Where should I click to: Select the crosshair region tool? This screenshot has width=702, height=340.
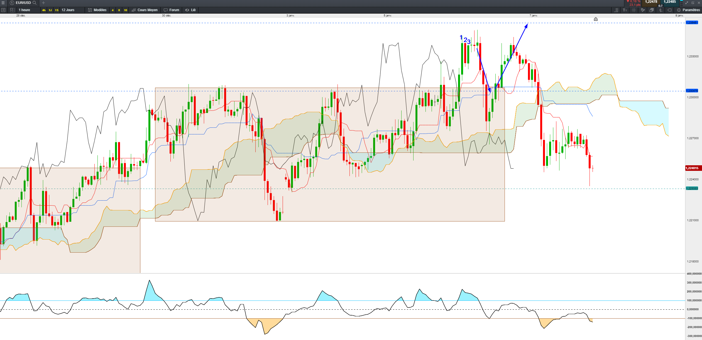634,10
